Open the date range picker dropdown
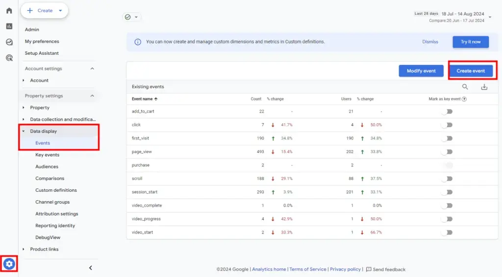 point(490,17)
